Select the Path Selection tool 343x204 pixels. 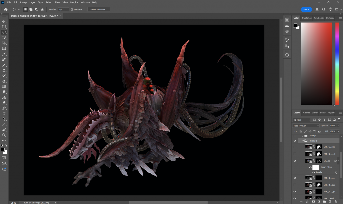(4, 119)
